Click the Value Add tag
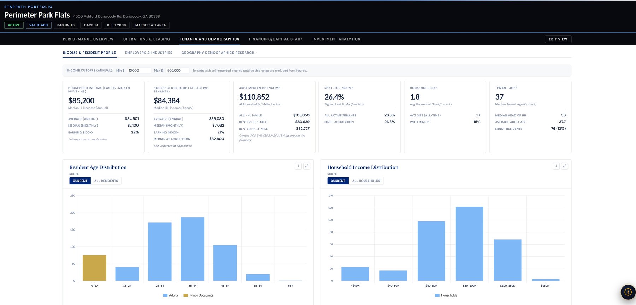The width and height of the screenshot is (636, 305). click(x=39, y=25)
